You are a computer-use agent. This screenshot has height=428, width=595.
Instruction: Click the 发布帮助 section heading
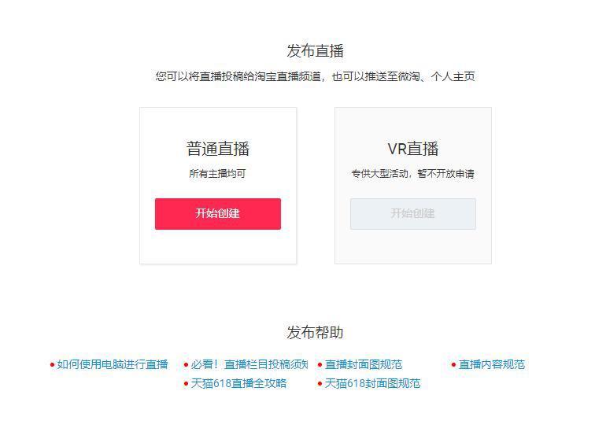[315, 332]
